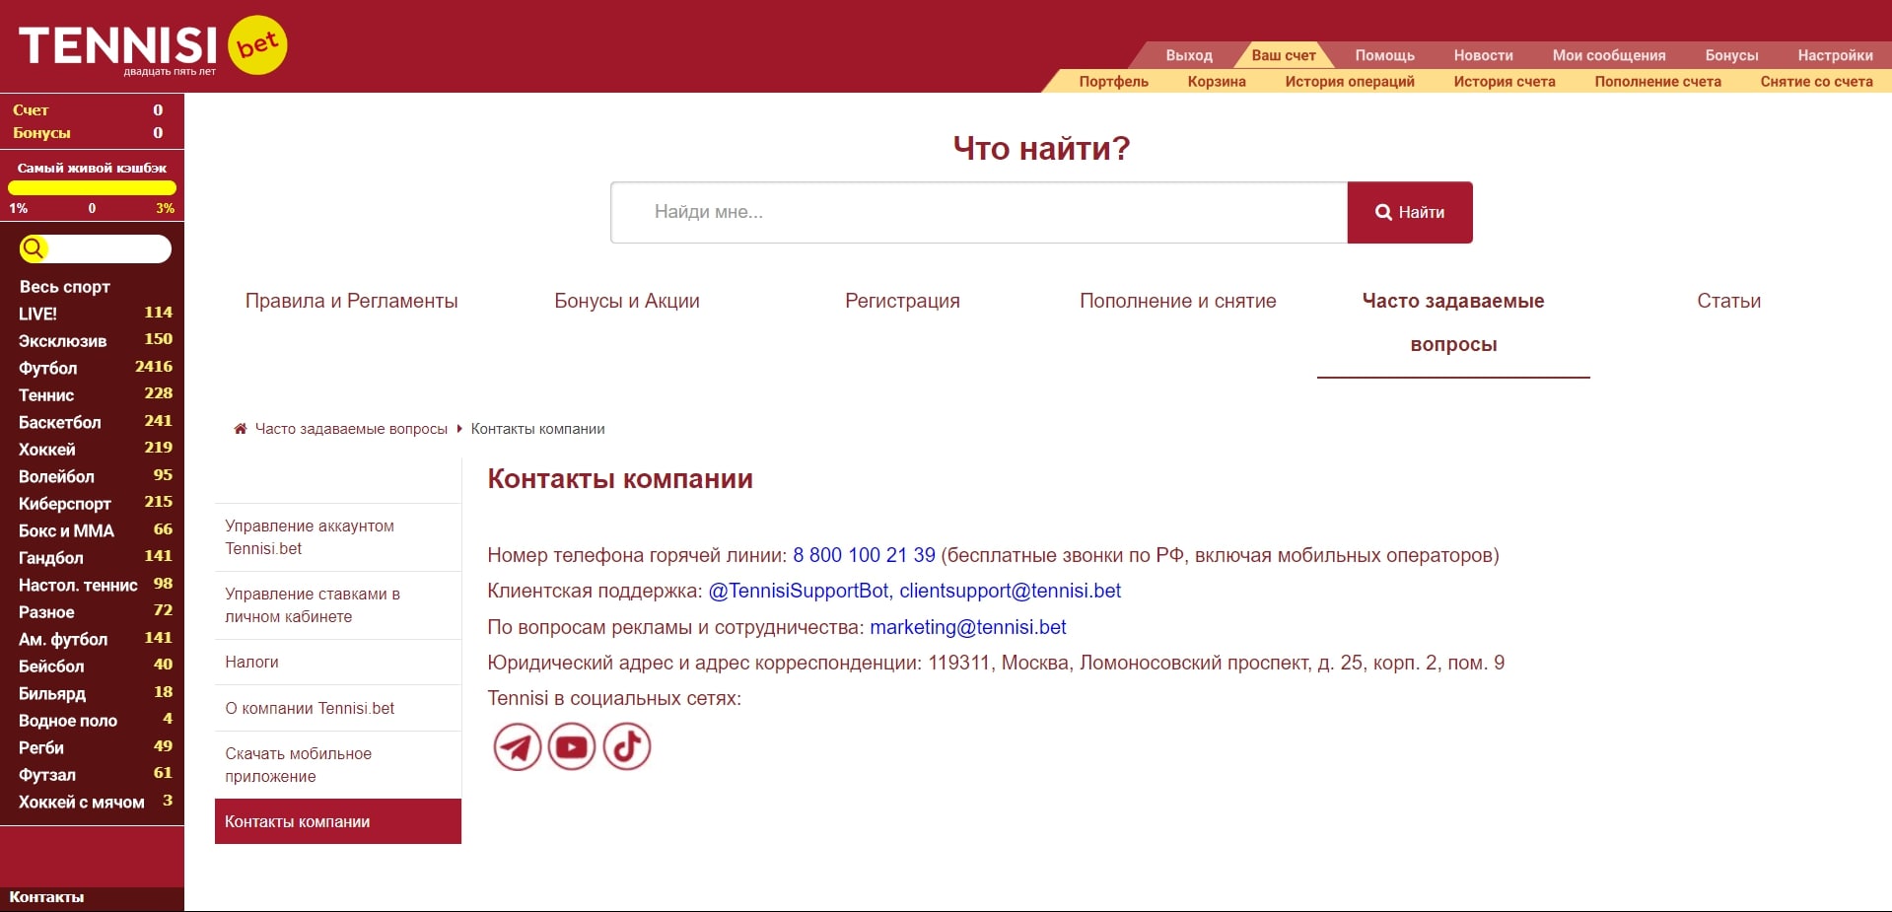Open the Бонусы top tab
1892x912 pixels.
(x=1731, y=55)
